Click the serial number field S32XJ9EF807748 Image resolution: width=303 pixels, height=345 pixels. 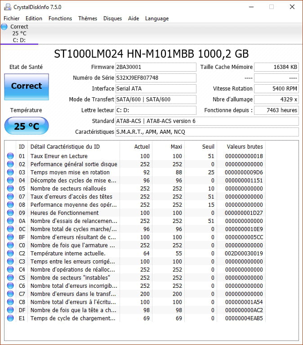[156, 78]
